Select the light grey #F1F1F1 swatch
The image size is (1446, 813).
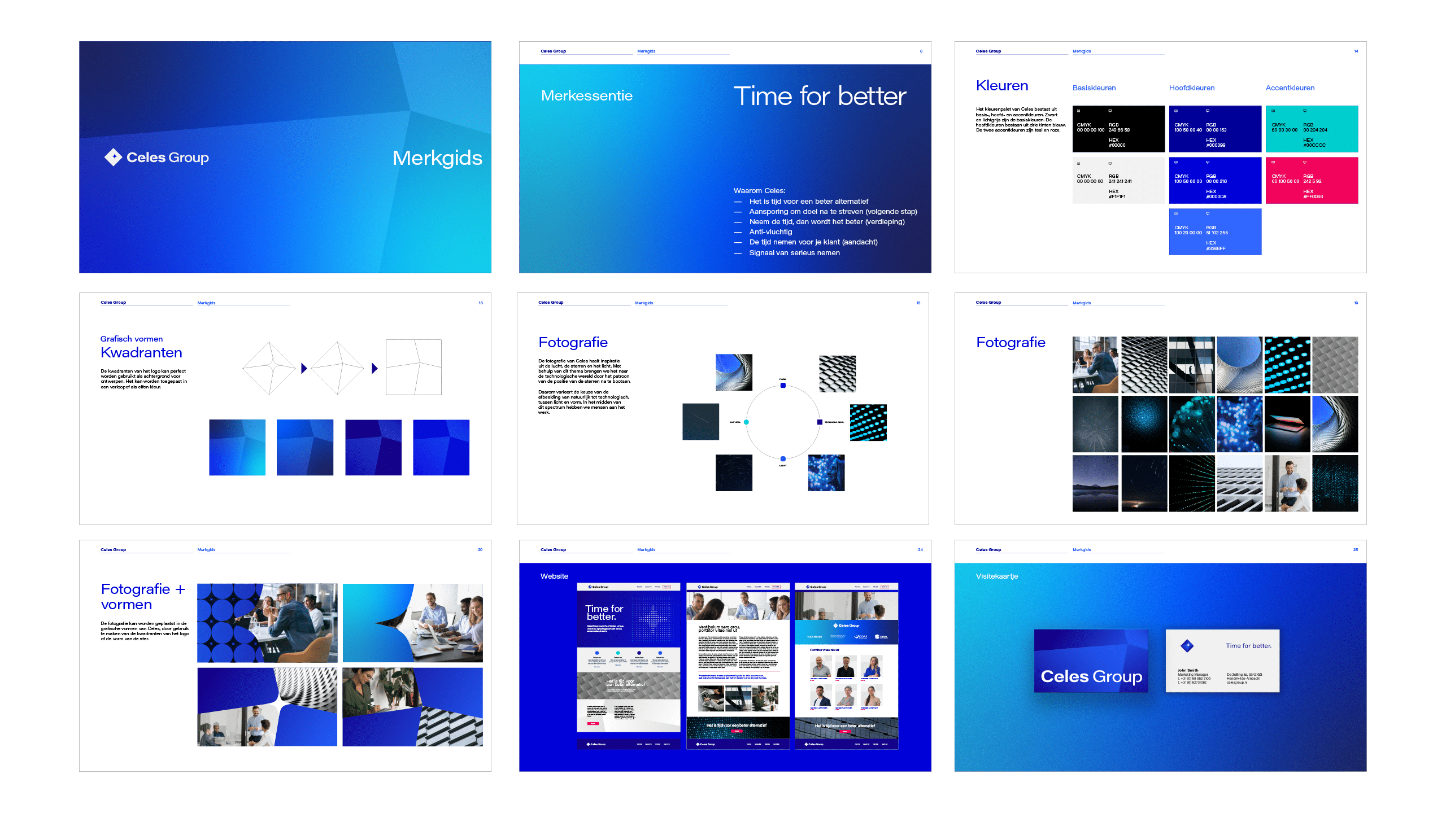1118,181
